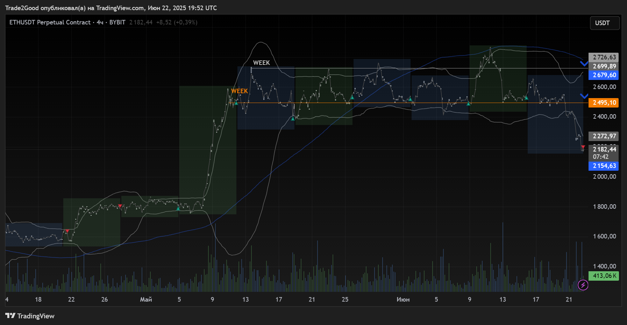Viewport: 627px width, 325px height.
Task: Click the red triangle marker near April 28
Action: tap(120, 206)
